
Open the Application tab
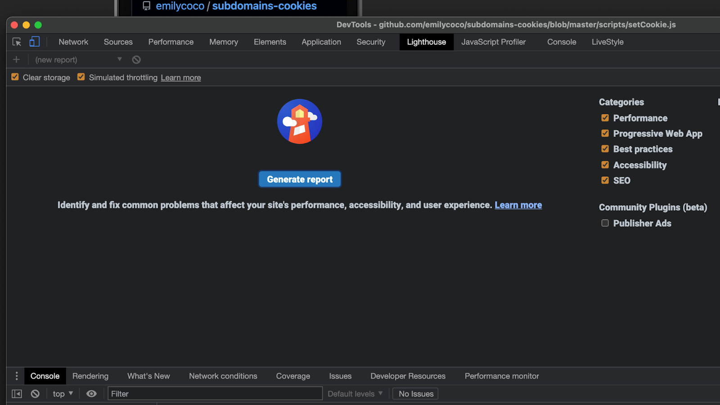pos(321,42)
